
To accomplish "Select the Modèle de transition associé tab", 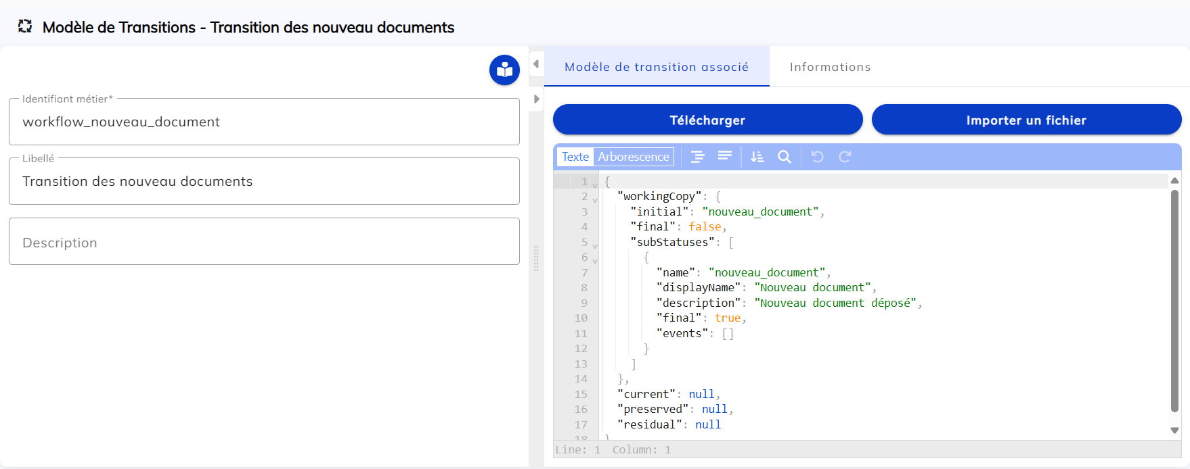I will [x=656, y=67].
